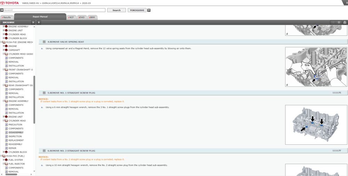Open the NCF tab

click(x=71, y=17)
